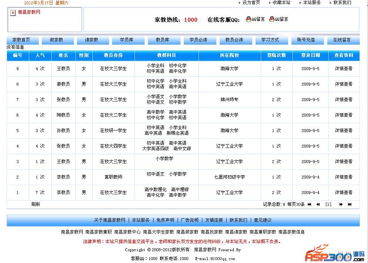Click 南昌请家教 keyword link
368x263 pixels.
[236, 232]
